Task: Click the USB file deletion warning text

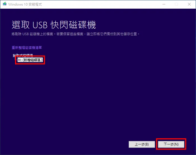Action: click(75, 34)
